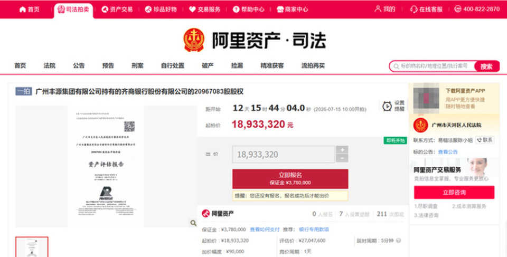Click the 搜索 button
Image resolution: width=507 pixels, height=257 pixels.
pyautogui.click(x=486, y=66)
